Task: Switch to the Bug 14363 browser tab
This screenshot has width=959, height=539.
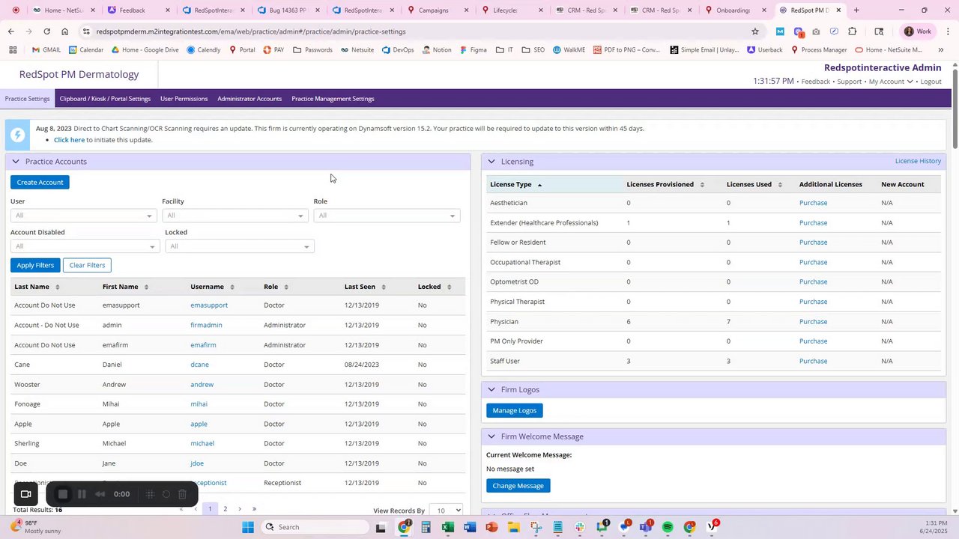Action: (x=288, y=10)
